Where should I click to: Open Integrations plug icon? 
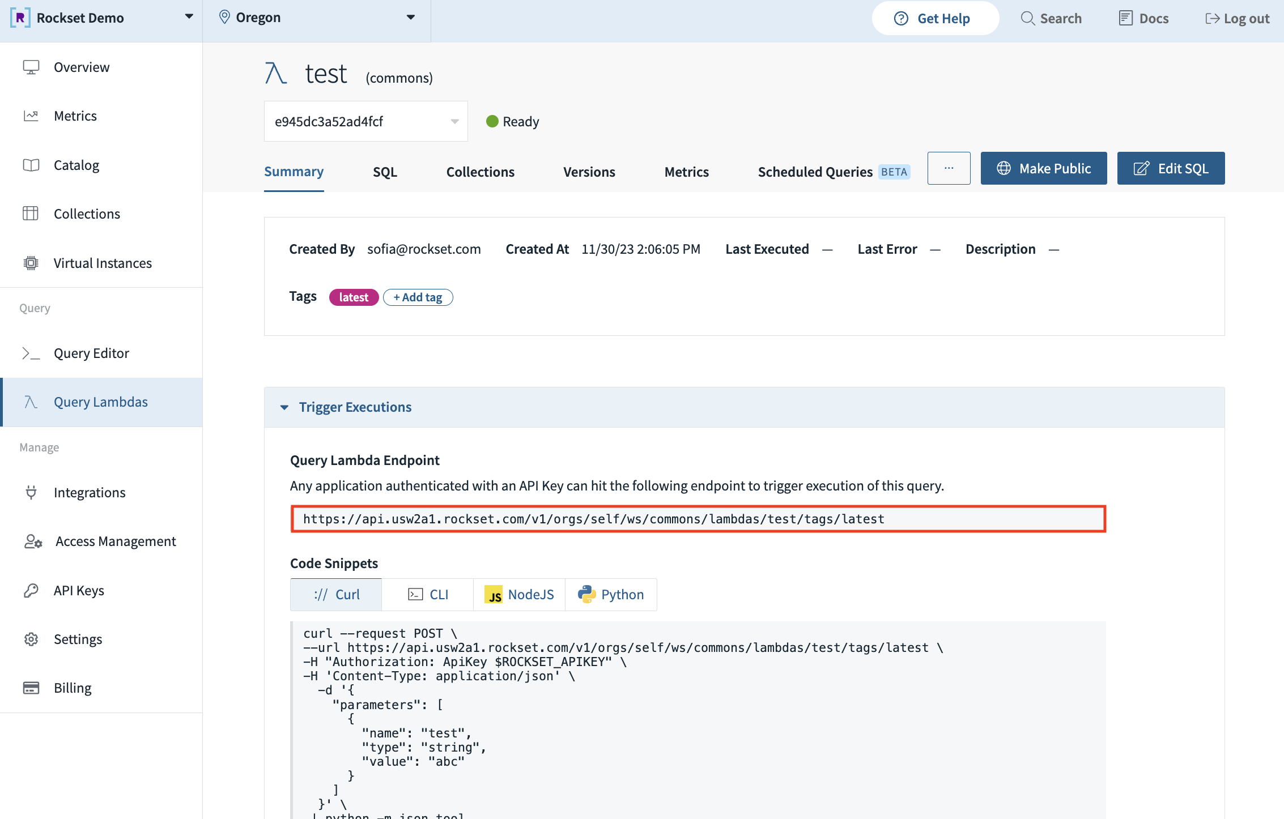click(x=31, y=493)
